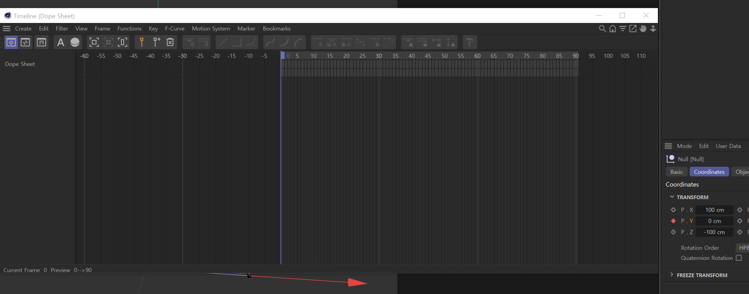Click Auto Tangents 'A' icon
This screenshot has height=294, width=749.
[x=318, y=43]
